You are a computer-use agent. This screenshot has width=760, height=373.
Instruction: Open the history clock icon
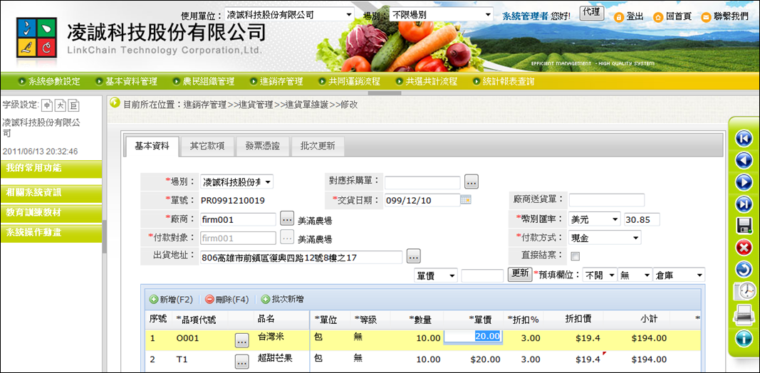pyautogui.click(x=744, y=291)
